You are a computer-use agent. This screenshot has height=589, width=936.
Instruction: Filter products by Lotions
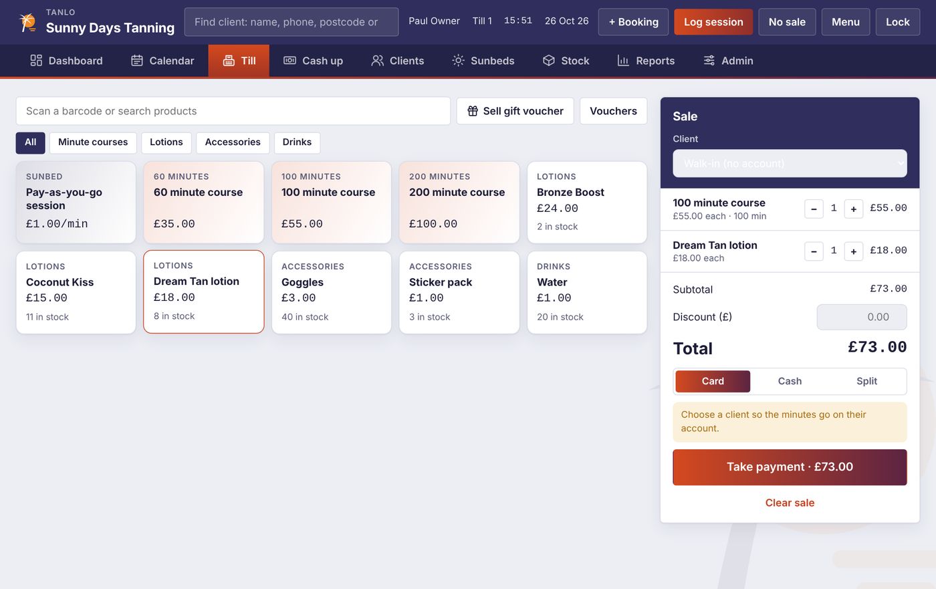pyautogui.click(x=166, y=142)
